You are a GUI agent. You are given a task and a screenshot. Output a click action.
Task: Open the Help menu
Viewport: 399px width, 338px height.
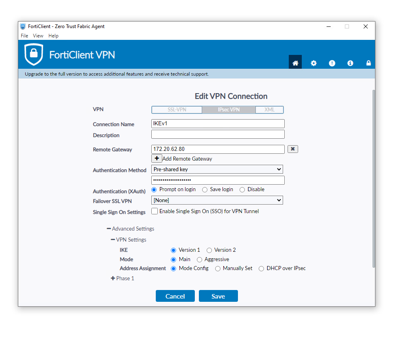click(x=53, y=36)
